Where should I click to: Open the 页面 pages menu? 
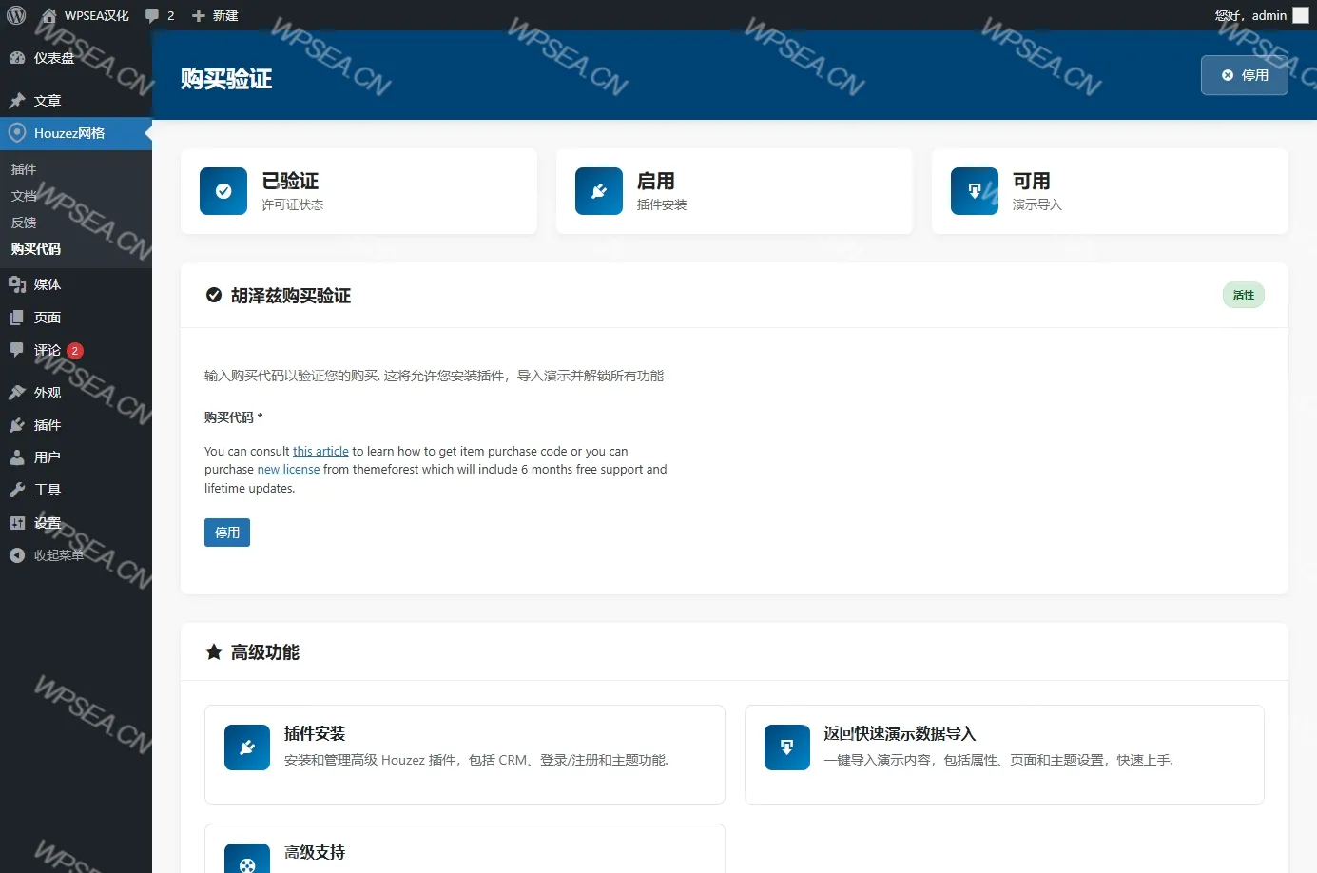(x=76, y=318)
